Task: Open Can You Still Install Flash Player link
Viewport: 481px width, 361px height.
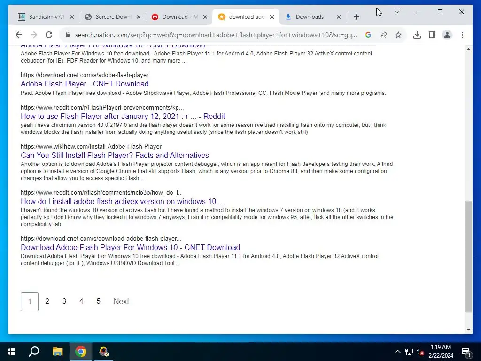Action: click(115, 155)
